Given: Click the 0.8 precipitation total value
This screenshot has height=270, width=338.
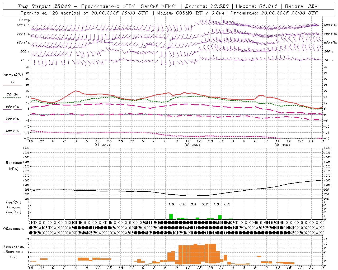Looking at the screenshot, I should click(x=182, y=204).
